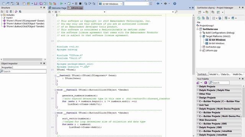Viewport: 245px width, 137px height.
Task: Switch to the Welcome Page tab
Action: (57, 8)
